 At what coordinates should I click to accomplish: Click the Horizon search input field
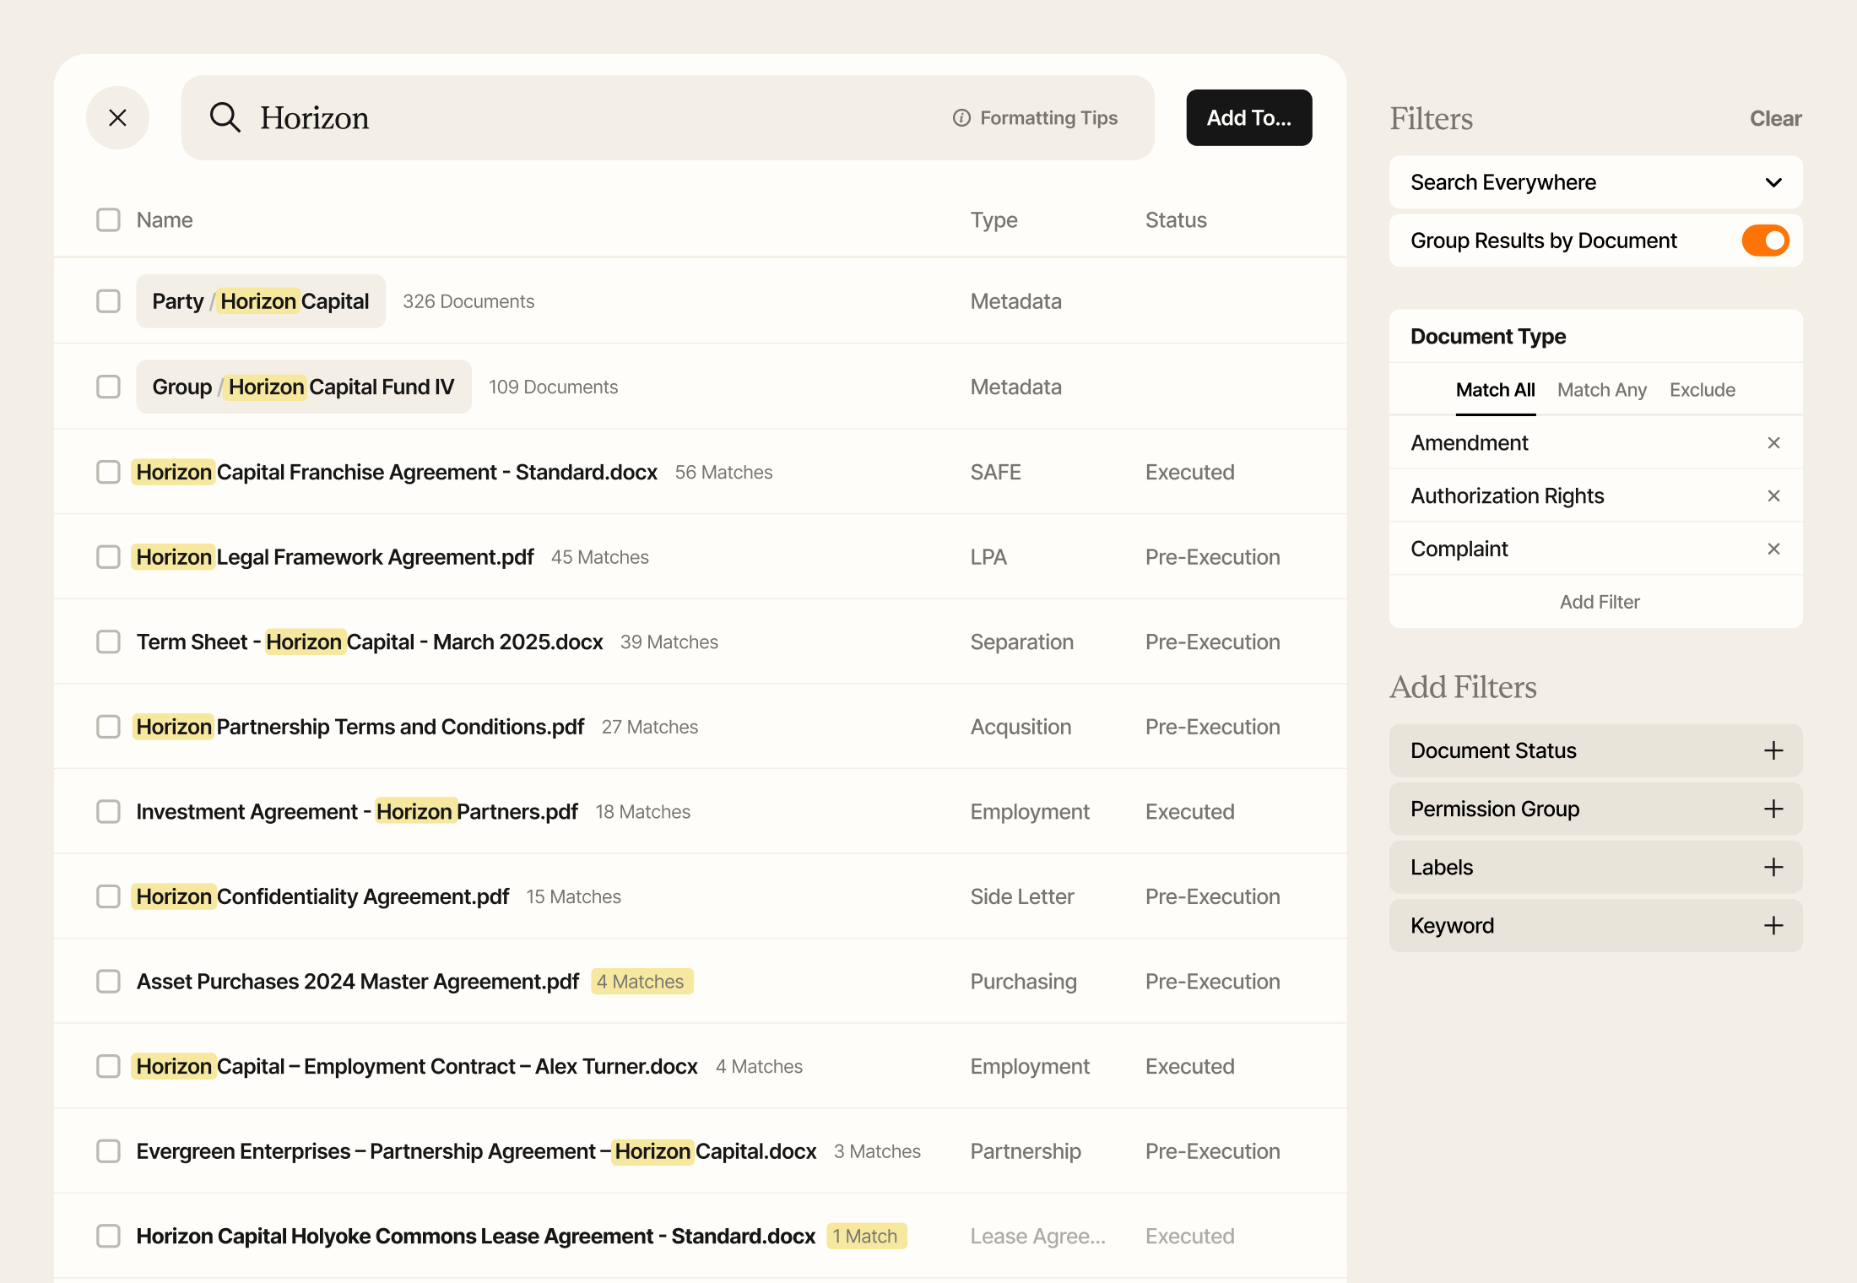click(591, 118)
